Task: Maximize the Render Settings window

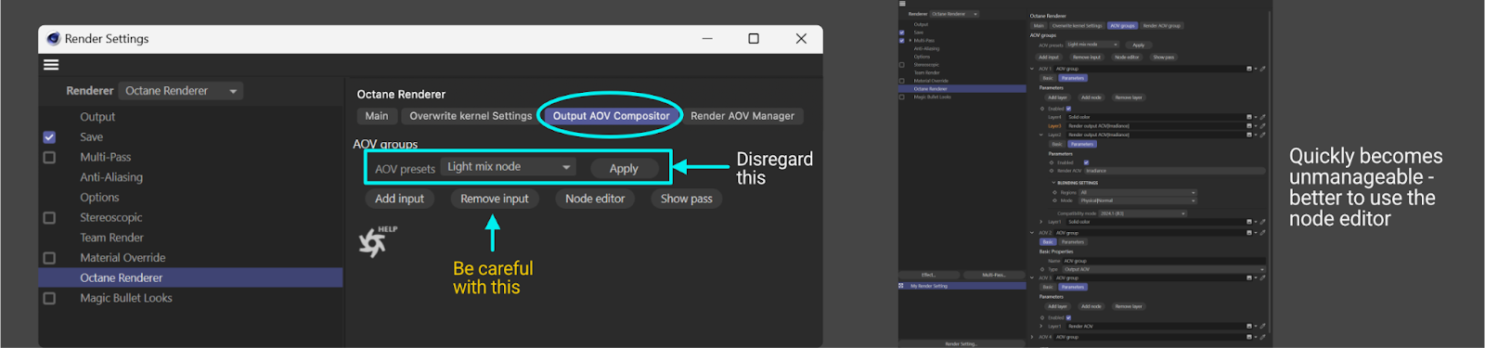Action: point(754,38)
